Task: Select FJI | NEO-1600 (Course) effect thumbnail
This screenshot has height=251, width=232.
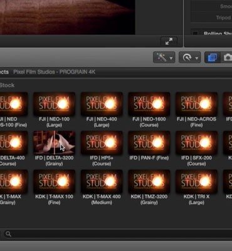Action: coord(149,104)
